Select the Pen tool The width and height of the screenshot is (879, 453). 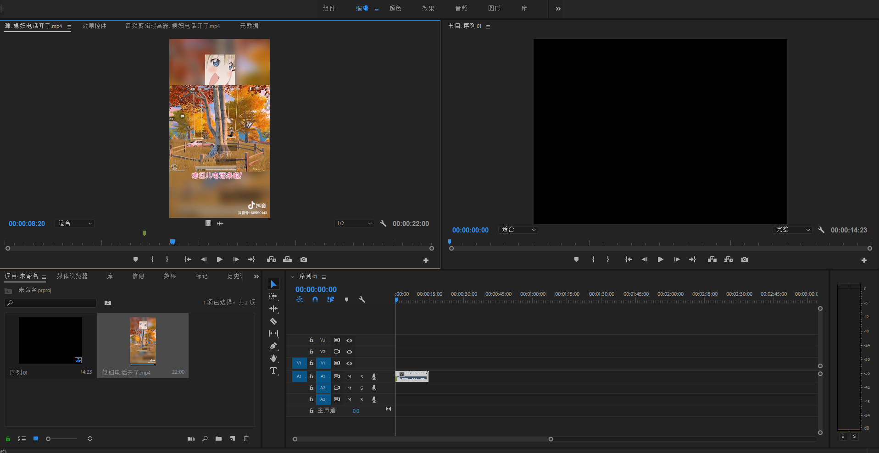tap(273, 346)
